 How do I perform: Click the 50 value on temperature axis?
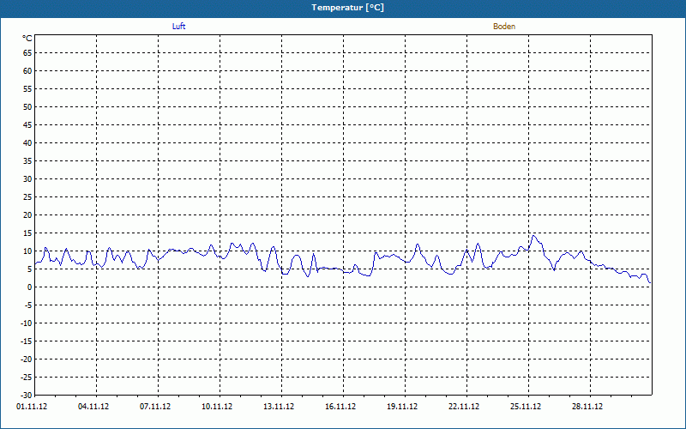27,106
